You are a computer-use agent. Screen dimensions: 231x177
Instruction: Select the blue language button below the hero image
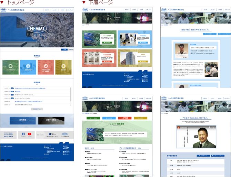(x=64, y=49)
